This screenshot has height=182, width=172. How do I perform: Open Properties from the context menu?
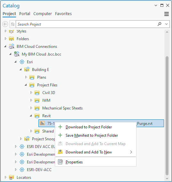[95, 162]
